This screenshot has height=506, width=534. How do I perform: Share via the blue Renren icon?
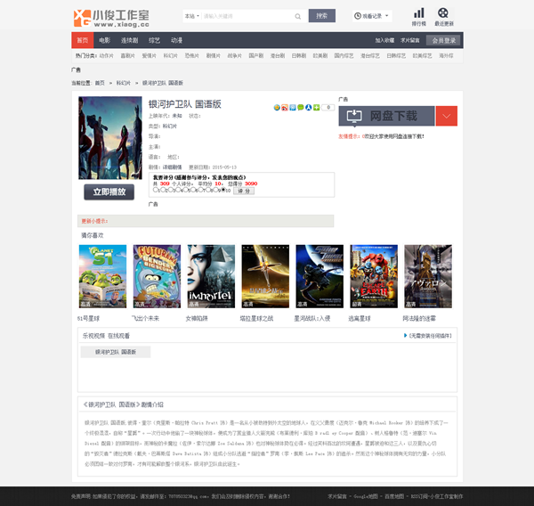(x=309, y=108)
